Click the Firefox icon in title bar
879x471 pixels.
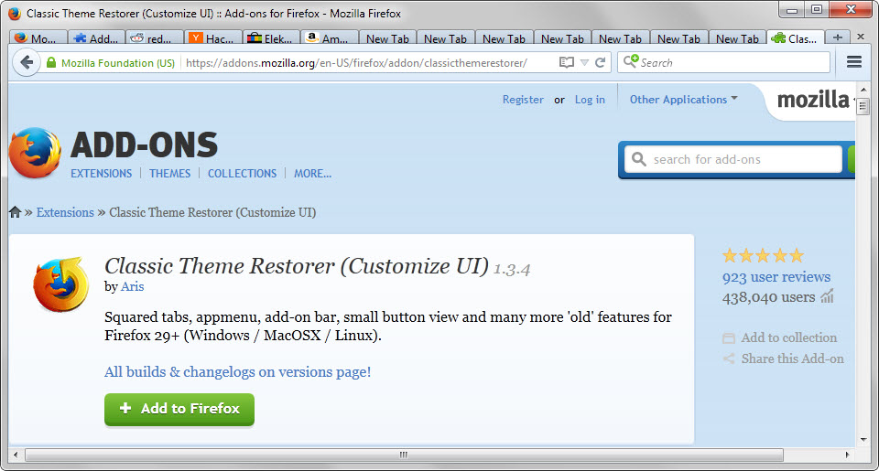point(14,14)
